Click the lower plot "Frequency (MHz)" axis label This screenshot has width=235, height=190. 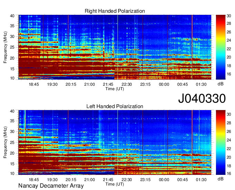click(x=5, y=142)
